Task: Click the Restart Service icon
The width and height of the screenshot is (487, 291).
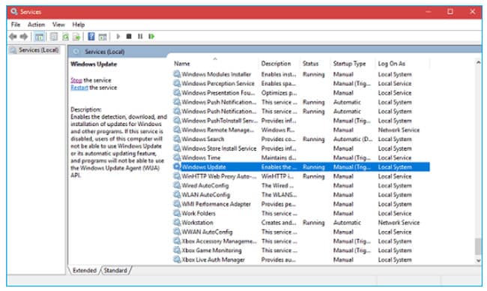Action: tap(151, 36)
